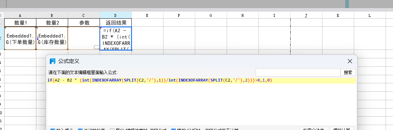Viewport: 393px width, 130px height.
Task: Select column A header
Action: click(20, 15)
